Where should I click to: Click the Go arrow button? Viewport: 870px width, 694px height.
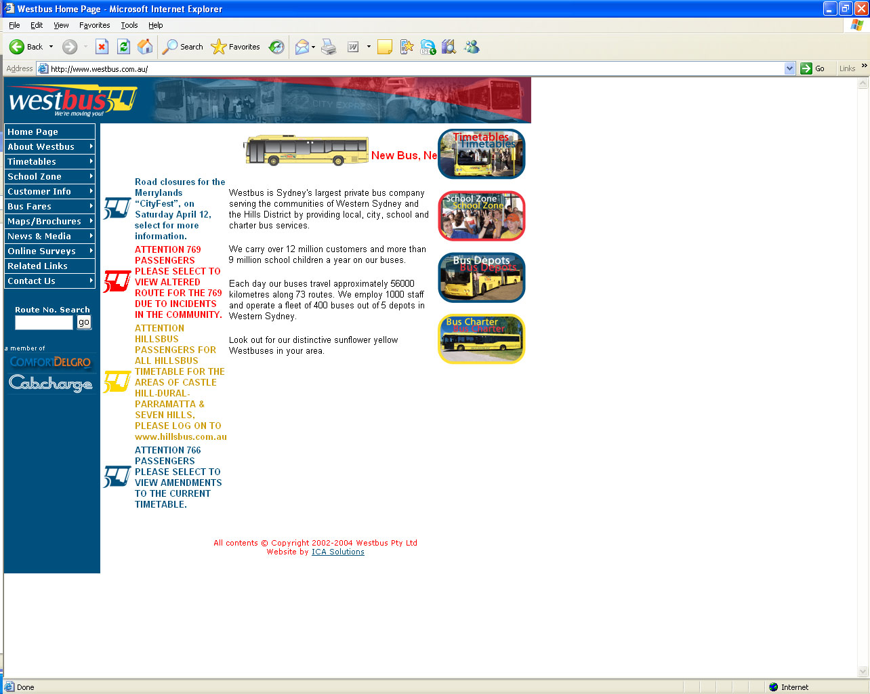pos(812,68)
